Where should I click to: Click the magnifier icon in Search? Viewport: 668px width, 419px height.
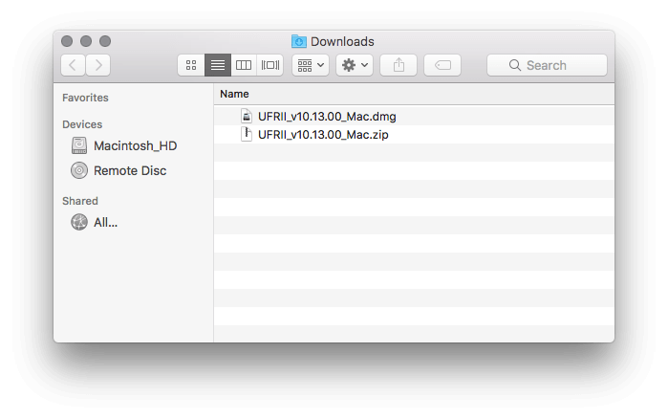click(x=515, y=65)
